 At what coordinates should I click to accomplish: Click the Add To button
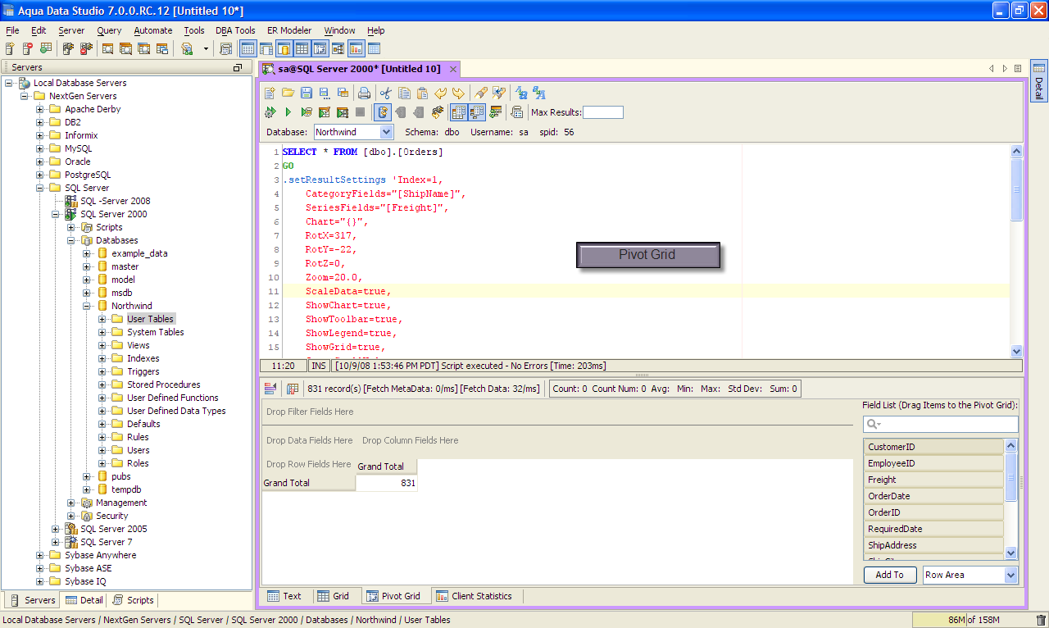889,575
